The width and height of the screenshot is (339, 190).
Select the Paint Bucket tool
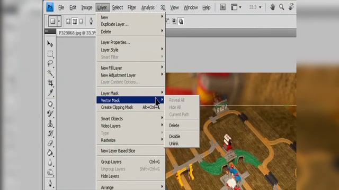pyautogui.click(x=50, y=153)
